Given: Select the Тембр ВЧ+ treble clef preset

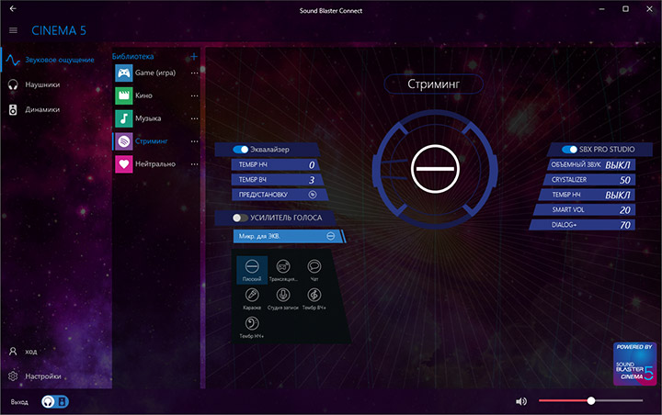Looking at the screenshot, I should [x=314, y=295].
